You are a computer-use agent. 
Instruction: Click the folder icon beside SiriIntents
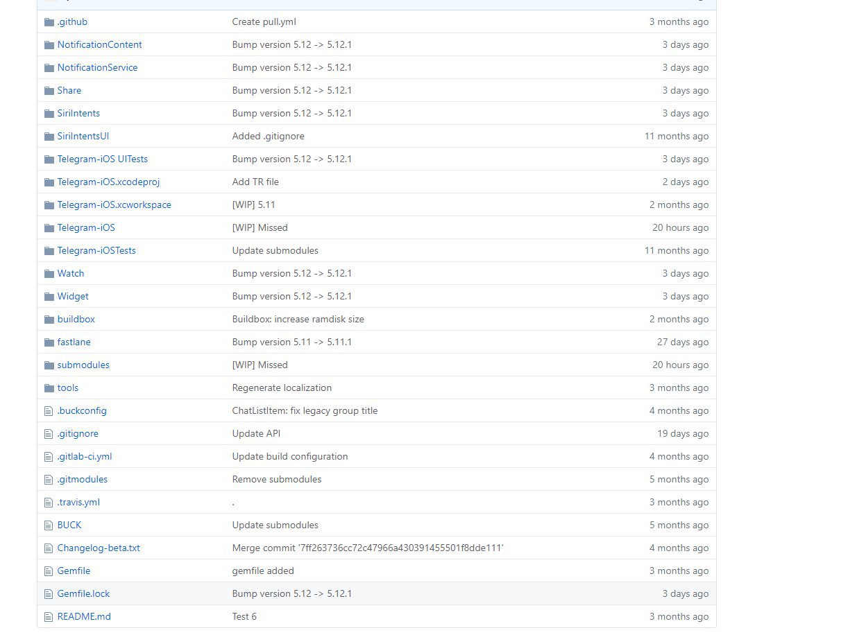point(49,114)
